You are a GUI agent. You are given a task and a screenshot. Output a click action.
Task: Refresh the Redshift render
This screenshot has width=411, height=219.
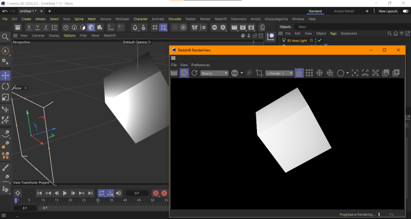[194, 73]
